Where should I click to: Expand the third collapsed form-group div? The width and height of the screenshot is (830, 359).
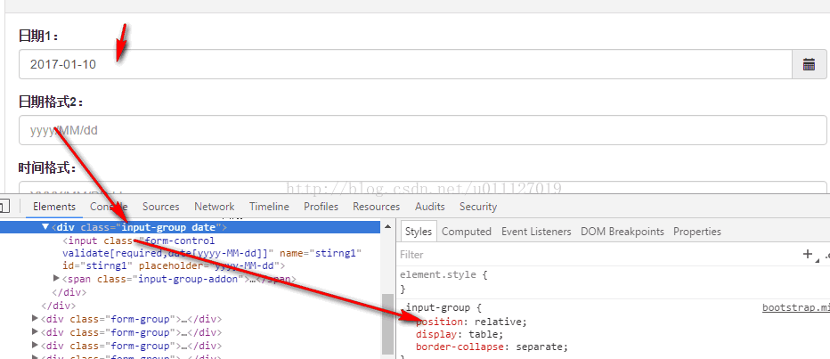click(x=35, y=346)
